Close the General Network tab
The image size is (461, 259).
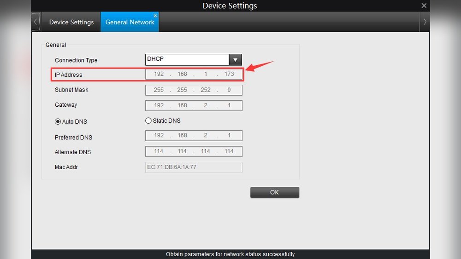click(155, 16)
